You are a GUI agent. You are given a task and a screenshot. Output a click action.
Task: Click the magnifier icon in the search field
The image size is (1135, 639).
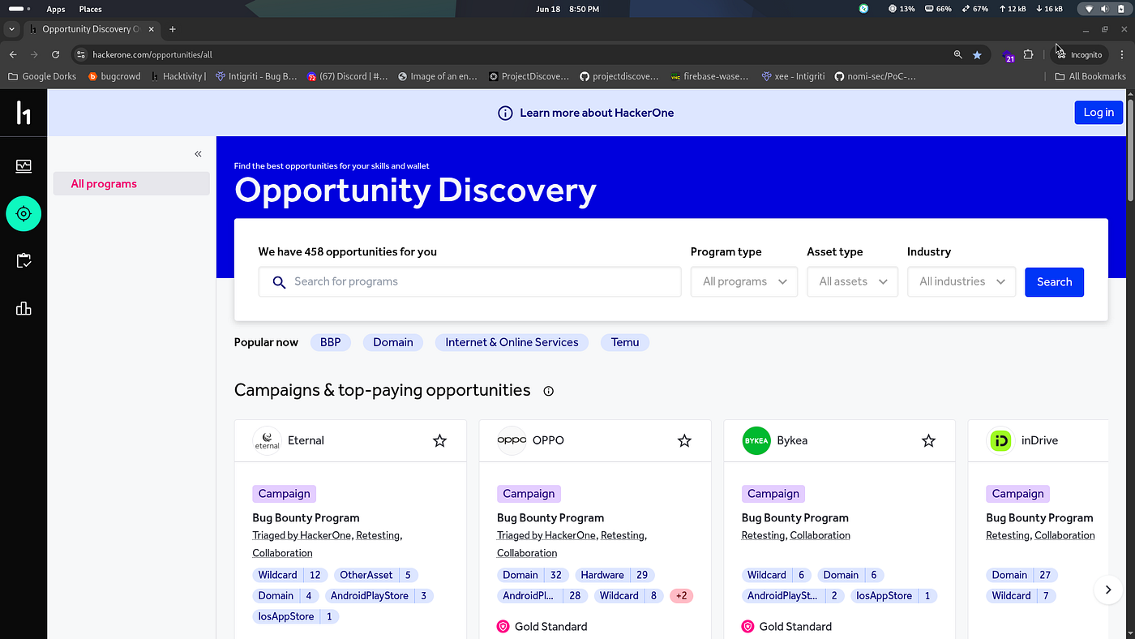(279, 282)
